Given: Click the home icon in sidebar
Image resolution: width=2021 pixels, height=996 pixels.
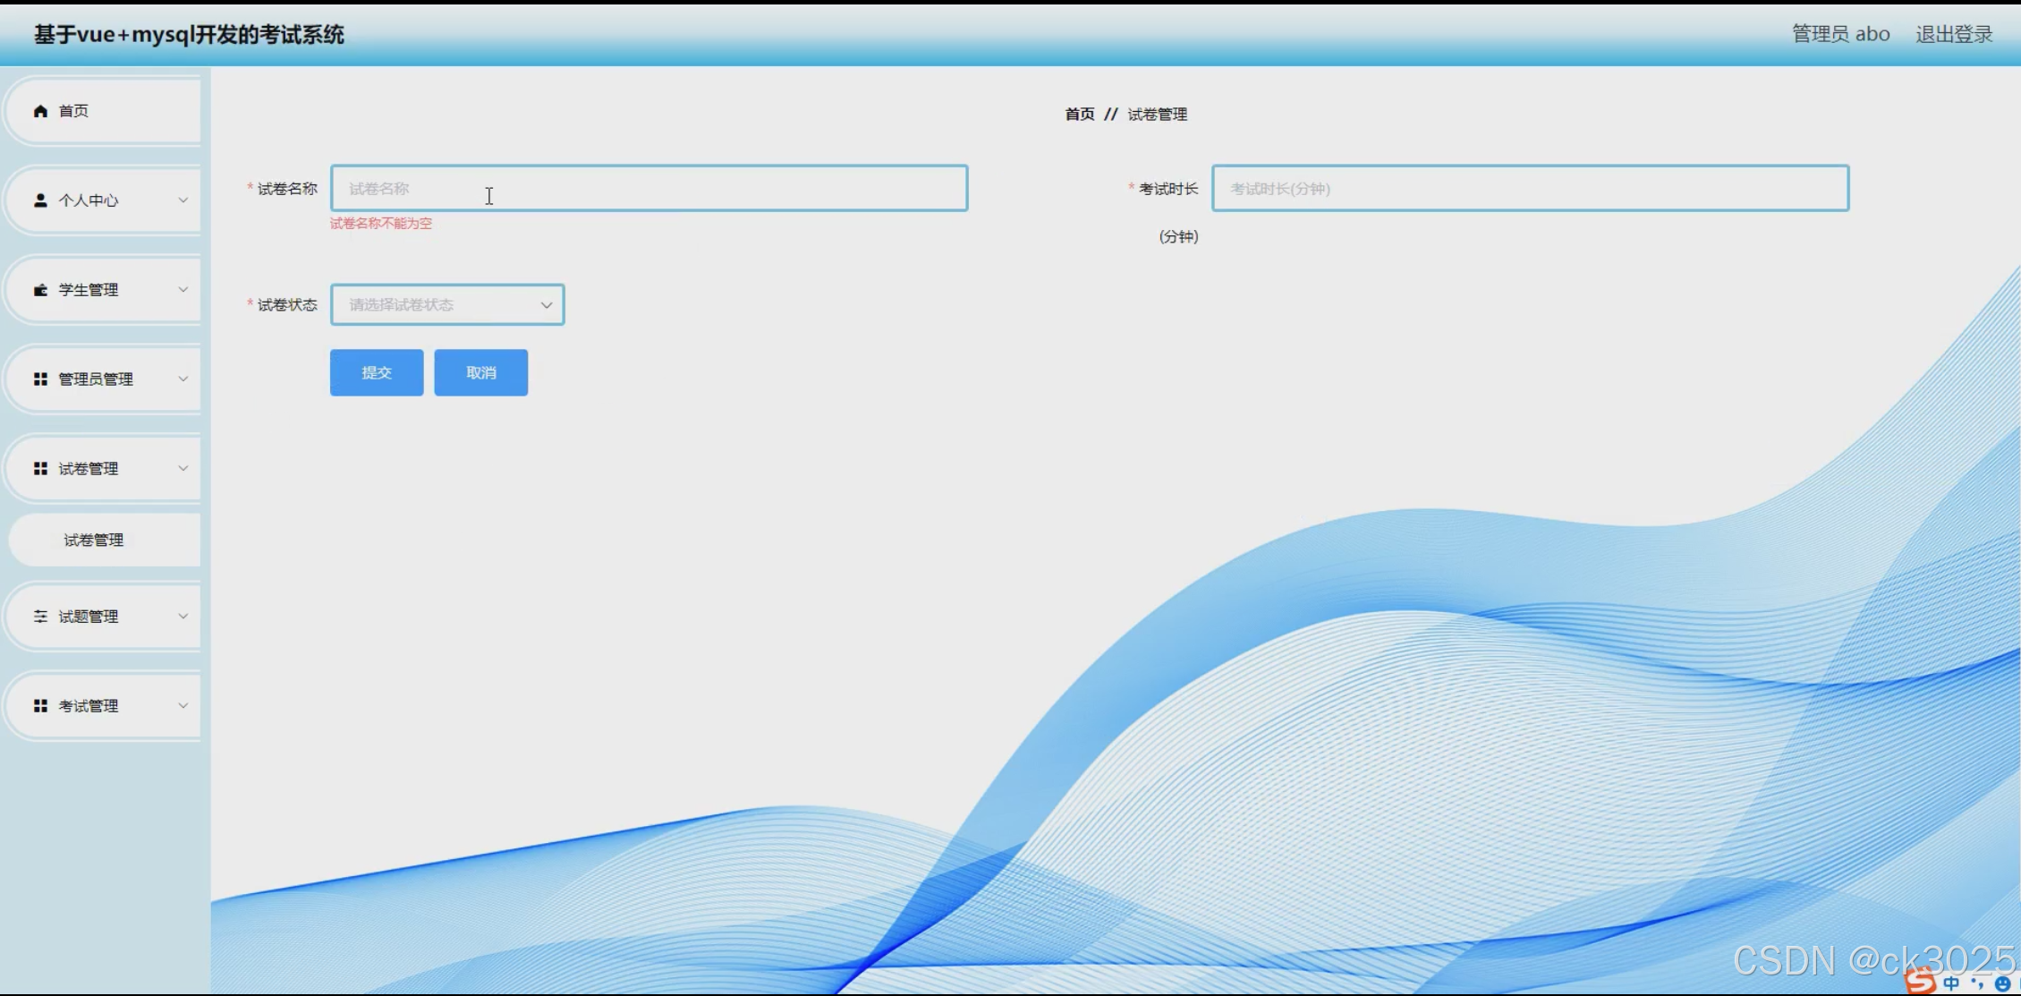Looking at the screenshot, I should point(40,111).
